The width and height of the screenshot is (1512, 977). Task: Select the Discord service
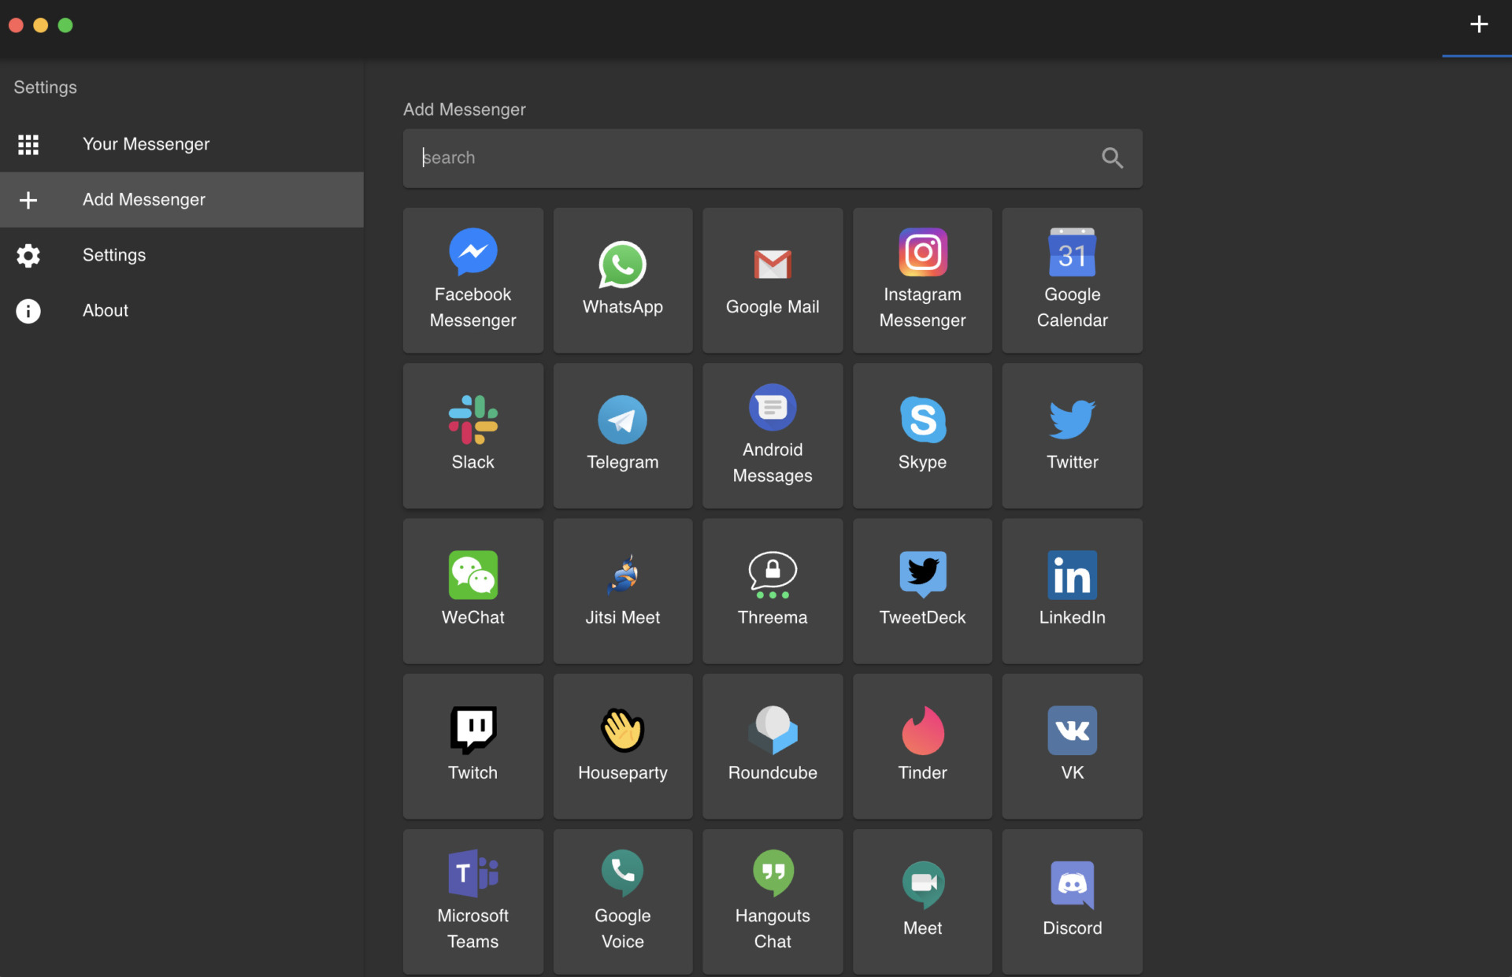pos(1072,901)
